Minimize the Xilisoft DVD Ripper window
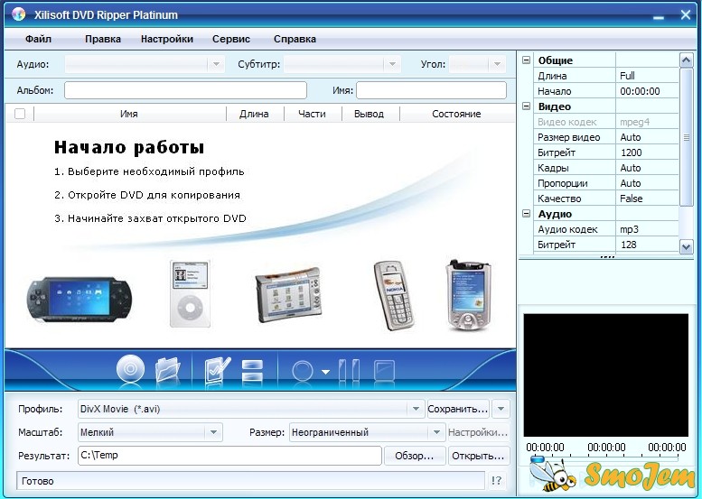Image resolution: width=702 pixels, height=499 pixels. [x=658, y=16]
